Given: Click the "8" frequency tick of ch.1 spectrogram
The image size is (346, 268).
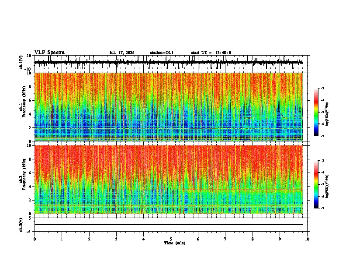Looking at the screenshot, I should (31, 87).
